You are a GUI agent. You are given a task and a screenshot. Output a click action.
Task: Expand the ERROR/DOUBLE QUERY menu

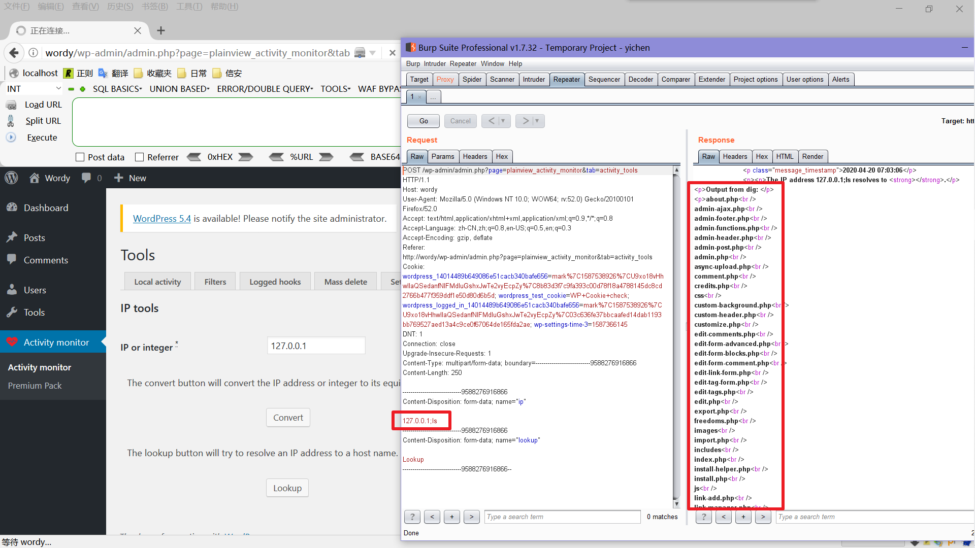pos(265,89)
